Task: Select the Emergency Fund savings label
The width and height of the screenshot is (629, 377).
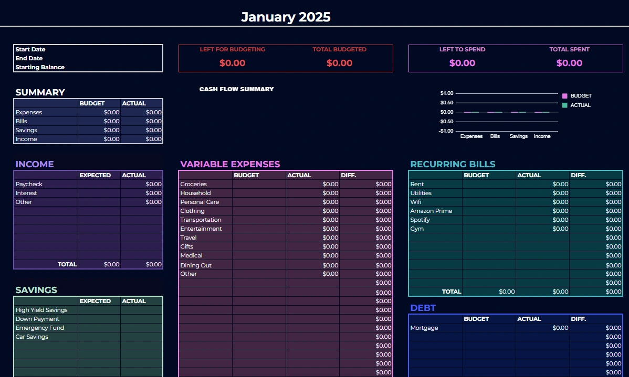Action: [x=40, y=328]
